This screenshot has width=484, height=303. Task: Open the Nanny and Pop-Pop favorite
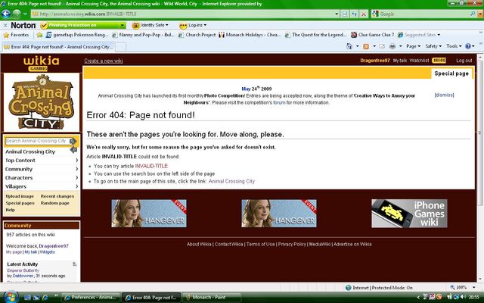143,35
